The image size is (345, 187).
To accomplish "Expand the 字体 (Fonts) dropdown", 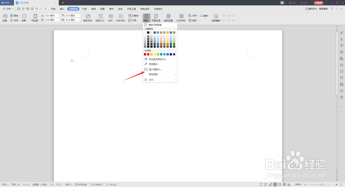I will [x=15, y=20].
